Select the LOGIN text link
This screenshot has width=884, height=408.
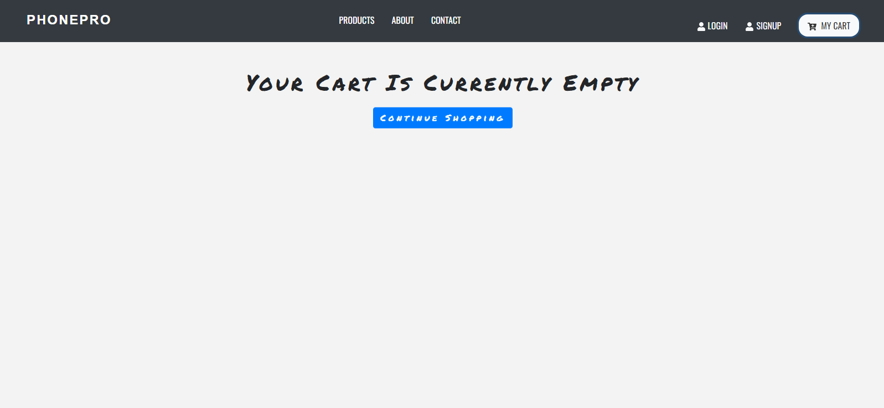pyautogui.click(x=717, y=26)
